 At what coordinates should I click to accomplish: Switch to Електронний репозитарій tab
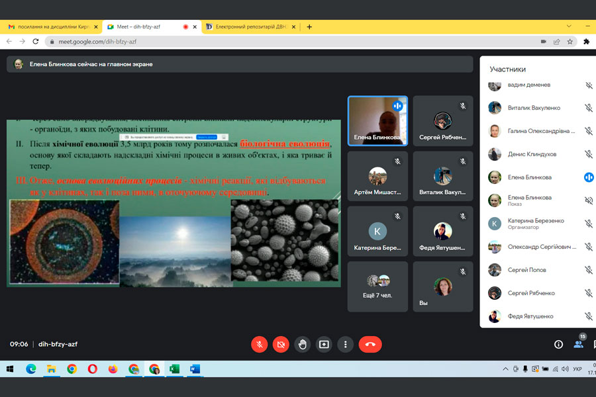250,26
